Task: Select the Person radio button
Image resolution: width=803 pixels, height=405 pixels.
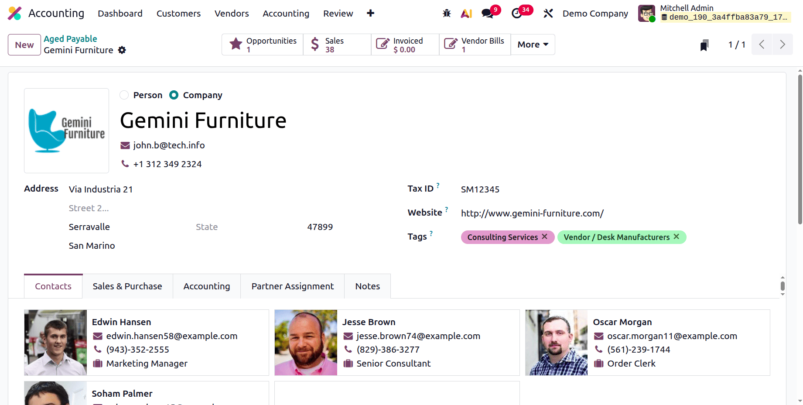Action: (x=124, y=95)
